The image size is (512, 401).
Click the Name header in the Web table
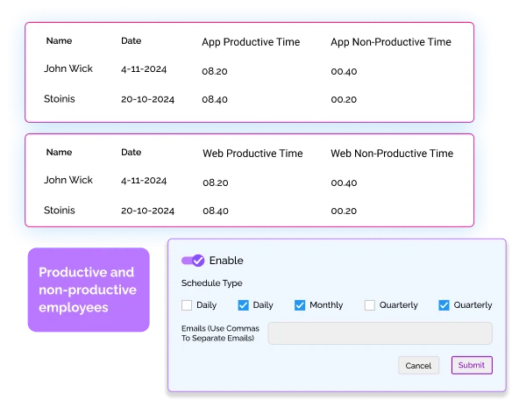pyautogui.click(x=59, y=153)
